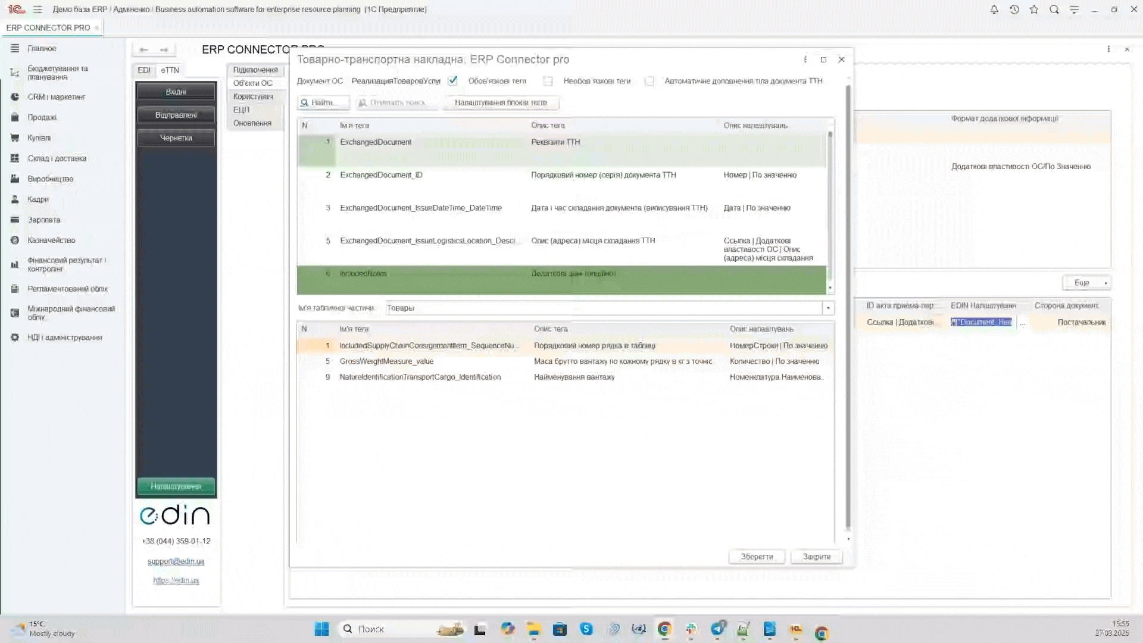
Task: Click the Зберегти button
Action: coord(757,557)
